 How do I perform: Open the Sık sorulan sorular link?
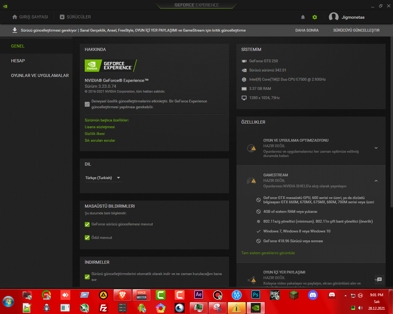[100, 140]
